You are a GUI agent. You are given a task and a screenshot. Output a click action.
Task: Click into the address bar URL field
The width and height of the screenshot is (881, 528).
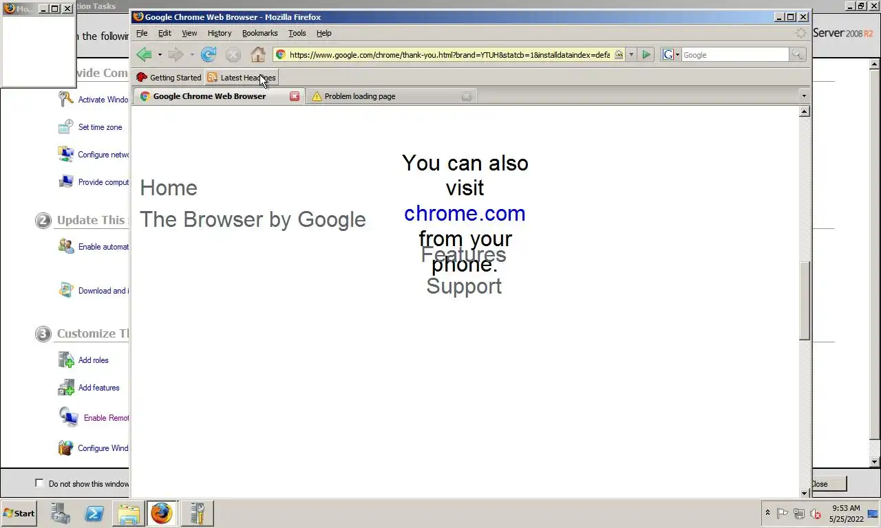pyautogui.click(x=449, y=54)
